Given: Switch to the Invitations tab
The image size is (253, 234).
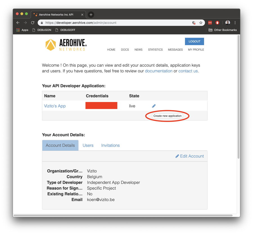Looking at the screenshot, I should click(110, 145).
